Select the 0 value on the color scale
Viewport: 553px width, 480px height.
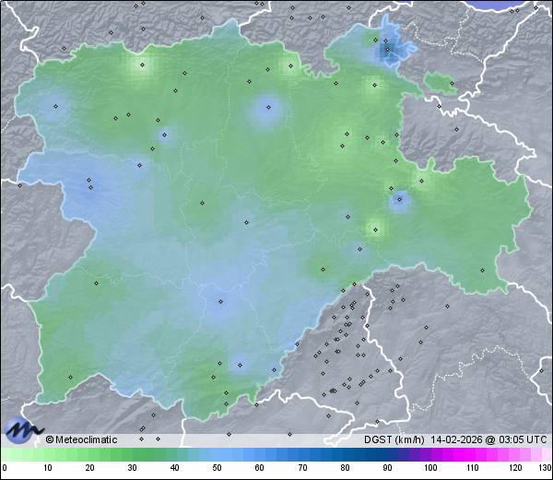4,454
